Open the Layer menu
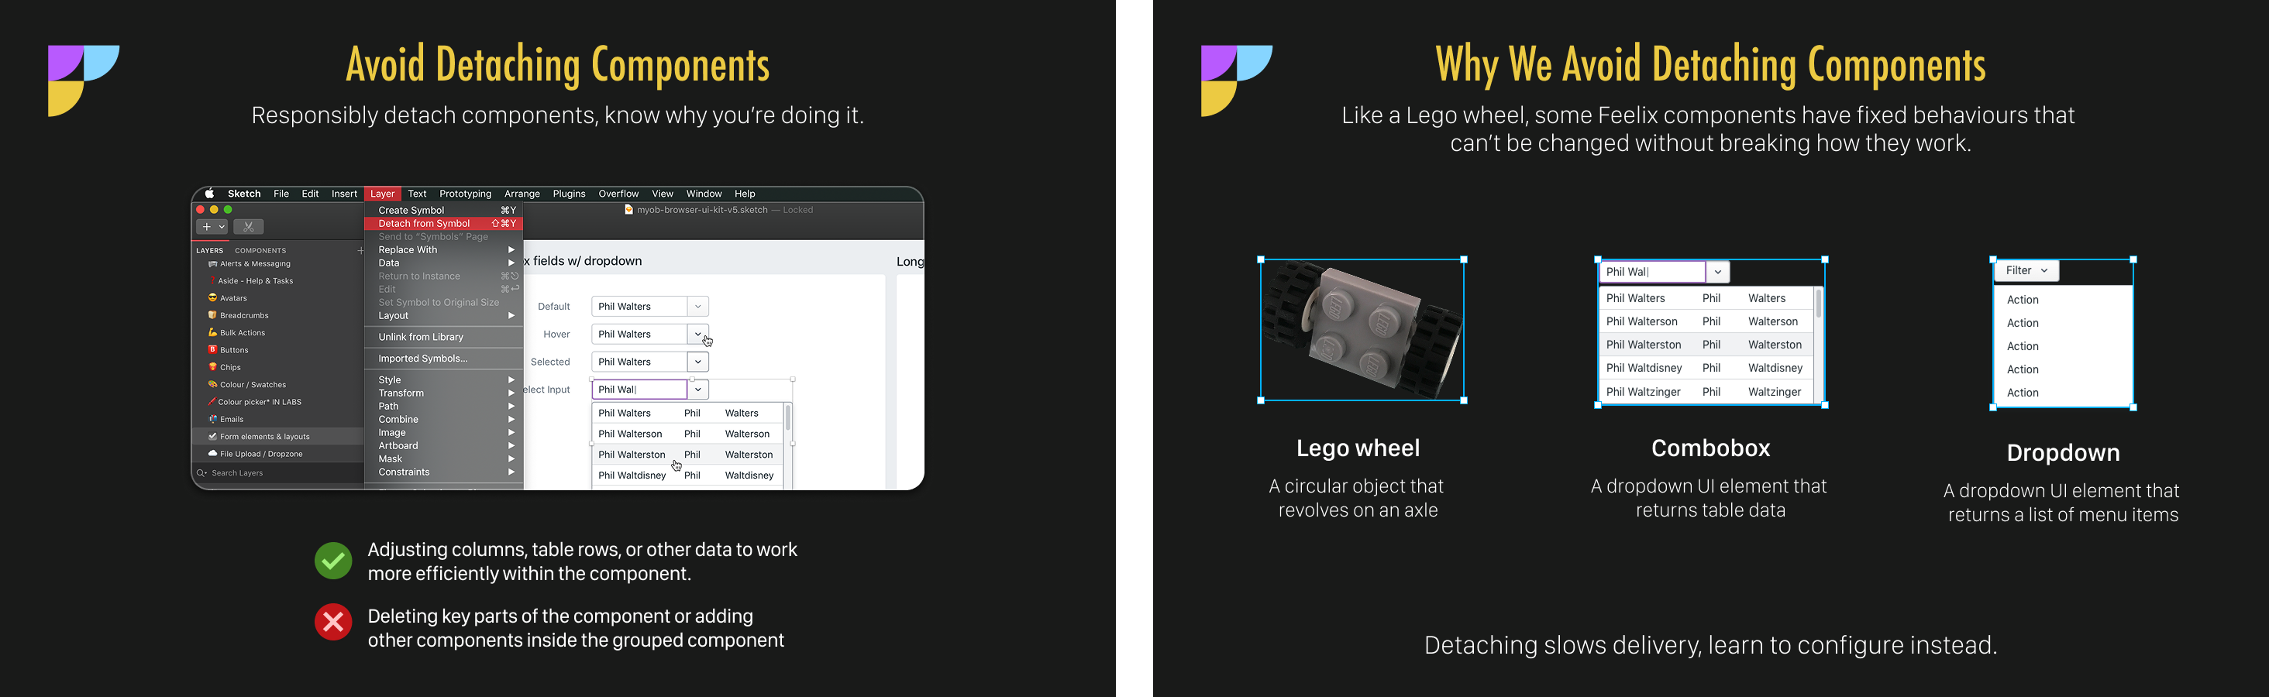 [382, 194]
